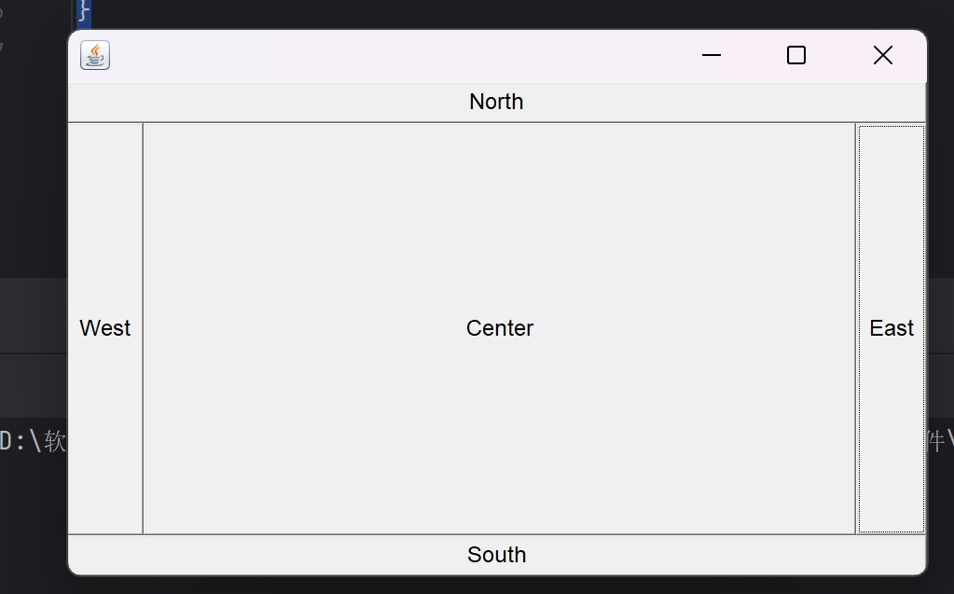
Task: Minimize the Java window
Action: pos(712,56)
